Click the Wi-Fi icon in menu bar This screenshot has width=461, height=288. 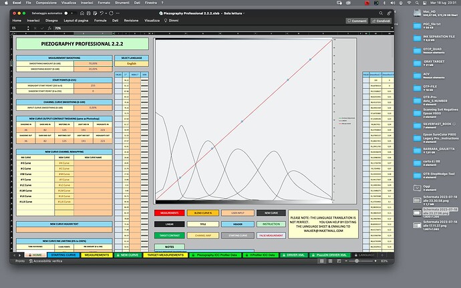(409, 3)
